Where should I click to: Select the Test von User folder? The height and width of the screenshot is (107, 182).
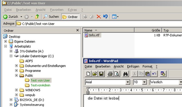tap(40, 80)
